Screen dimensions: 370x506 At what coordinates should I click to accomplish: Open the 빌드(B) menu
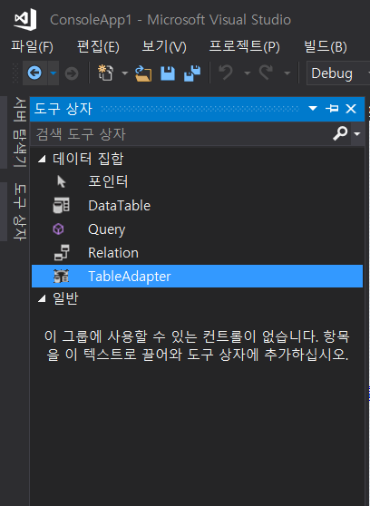click(326, 47)
